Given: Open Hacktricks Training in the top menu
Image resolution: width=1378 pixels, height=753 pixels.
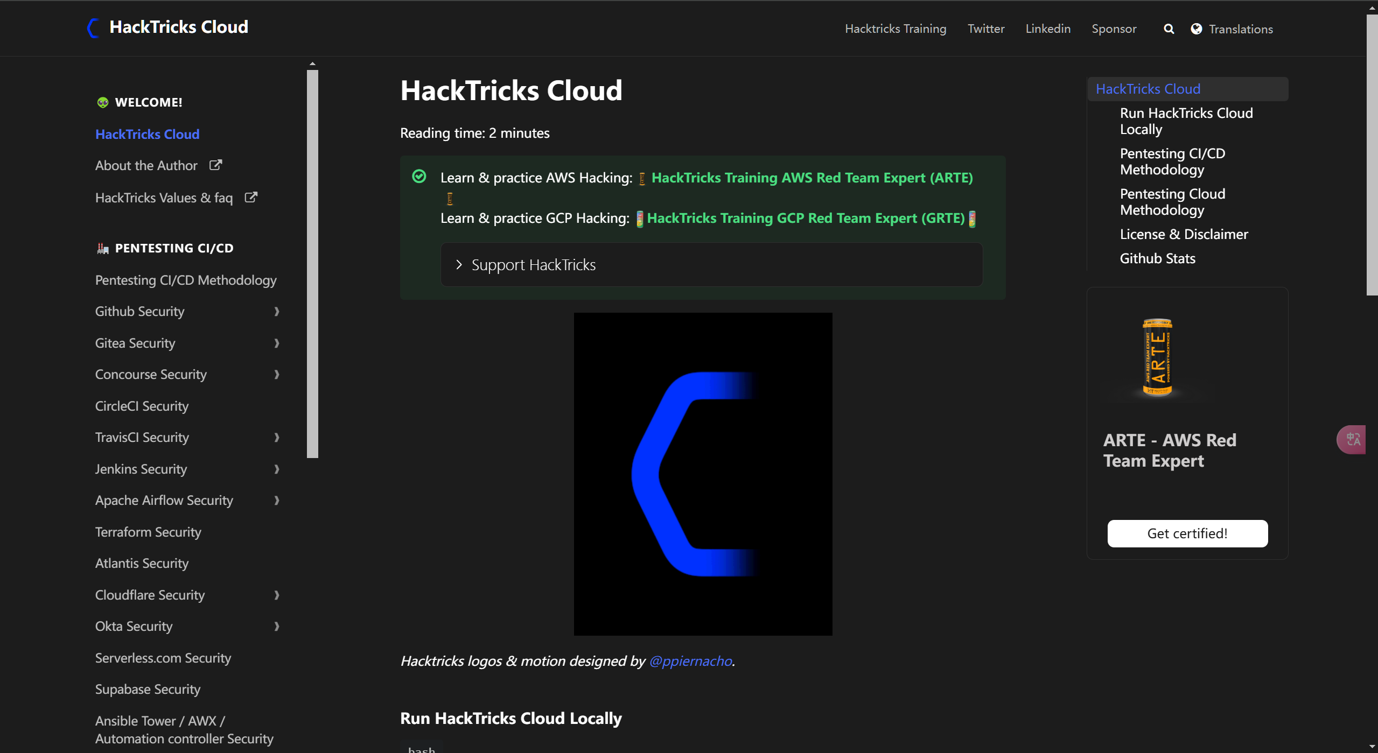Looking at the screenshot, I should tap(895, 29).
